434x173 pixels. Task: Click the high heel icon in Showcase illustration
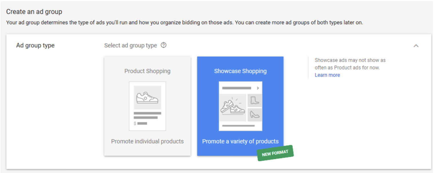pos(254,114)
